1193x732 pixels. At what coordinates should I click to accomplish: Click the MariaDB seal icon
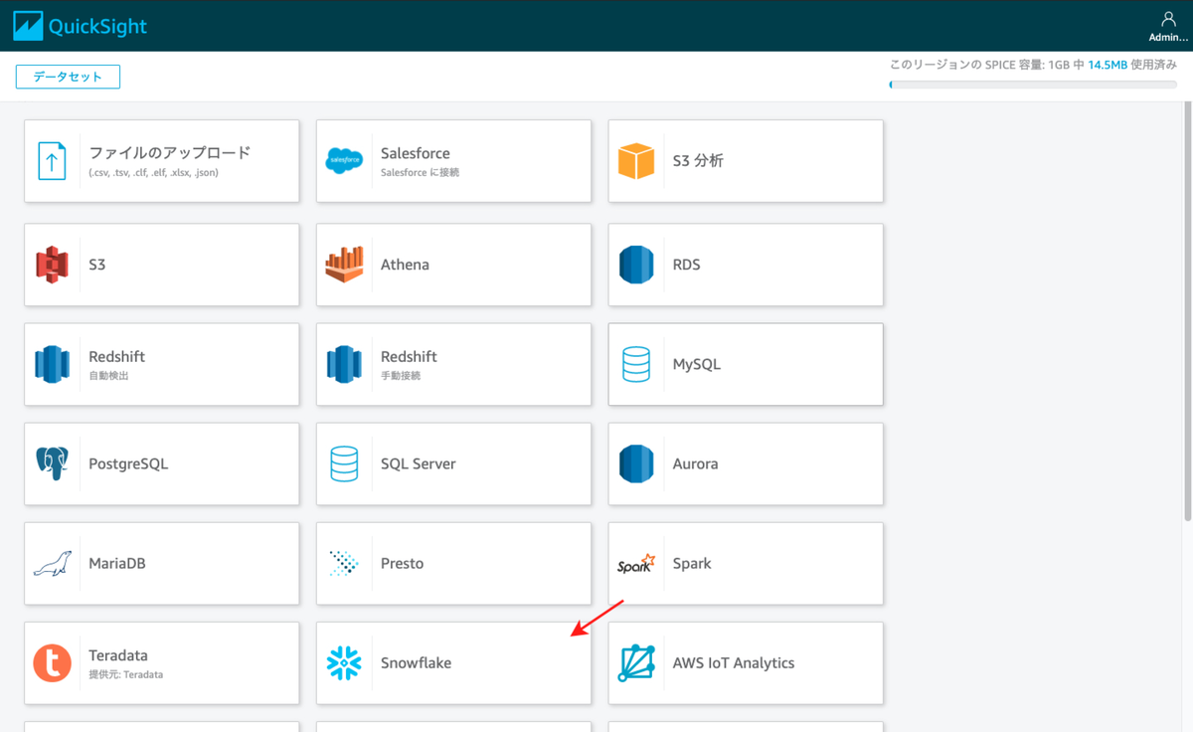pyautogui.click(x=52, y=563)
